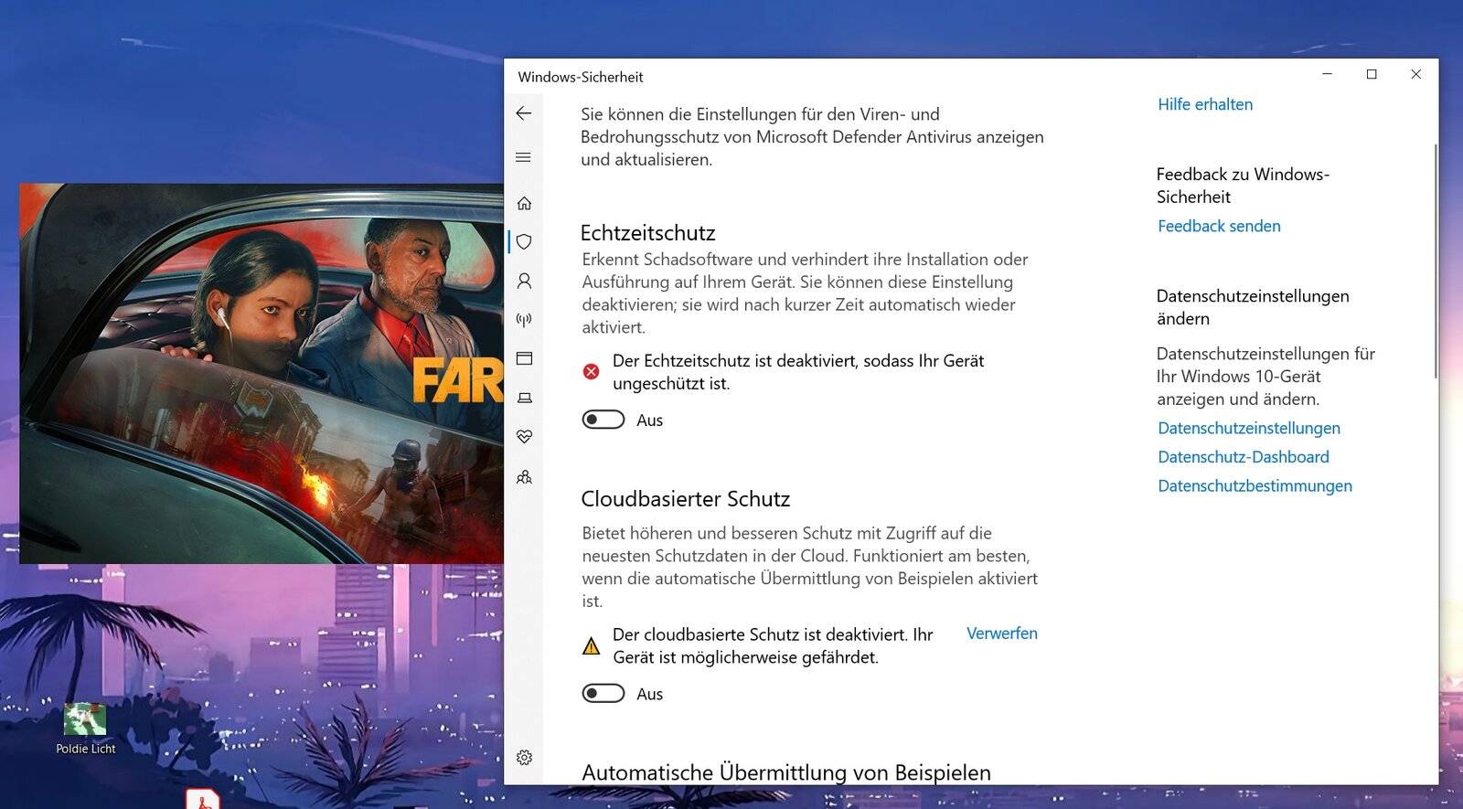This screenshot has height=809, width=1463.
Task: Open the settings gear in the sidebar
Action: pyautogui.click(x=524, y=758)
